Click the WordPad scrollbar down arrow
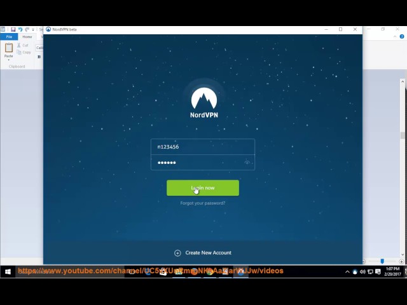The image size is (407, 305). 403,255
